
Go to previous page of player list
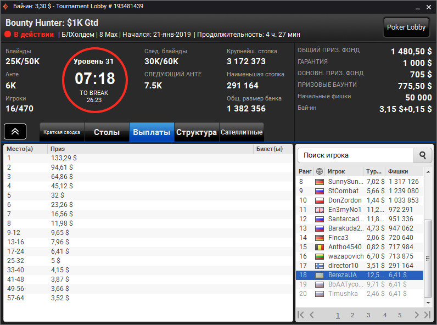[x=312, y=315]
